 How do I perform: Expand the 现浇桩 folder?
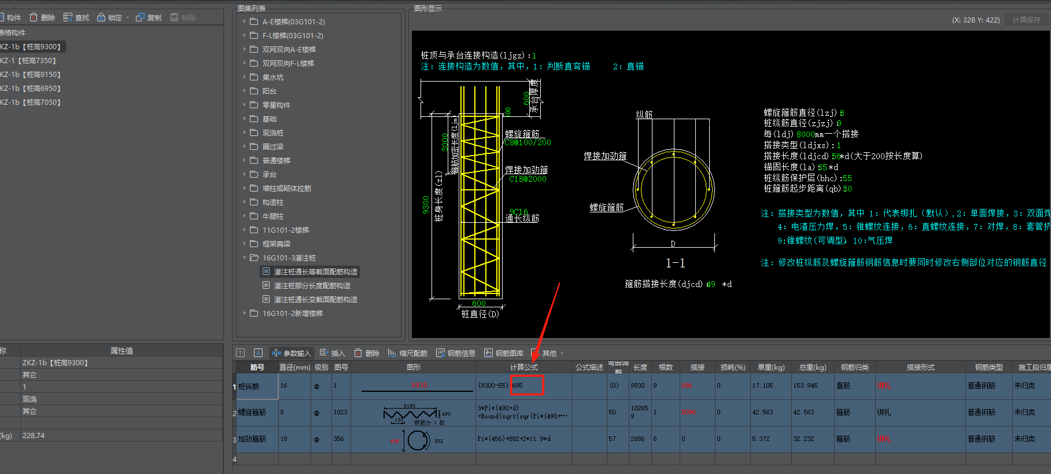[245, 133]
